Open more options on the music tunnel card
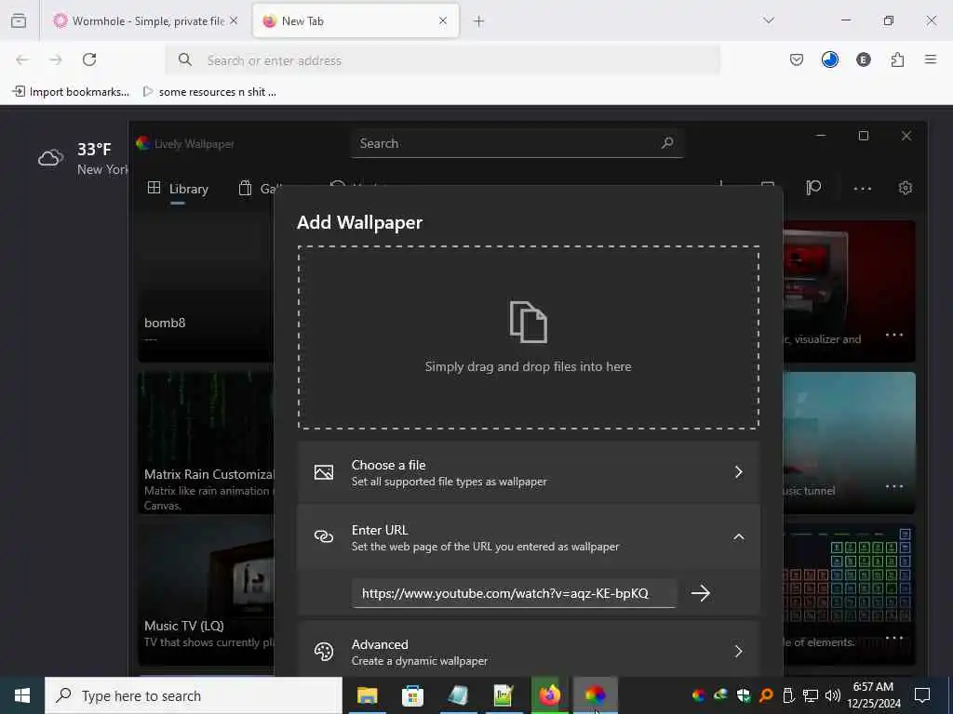 pos(894,486)
